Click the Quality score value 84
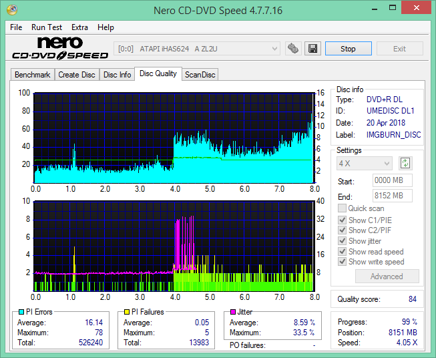436x358 pixels. (413, 299)
